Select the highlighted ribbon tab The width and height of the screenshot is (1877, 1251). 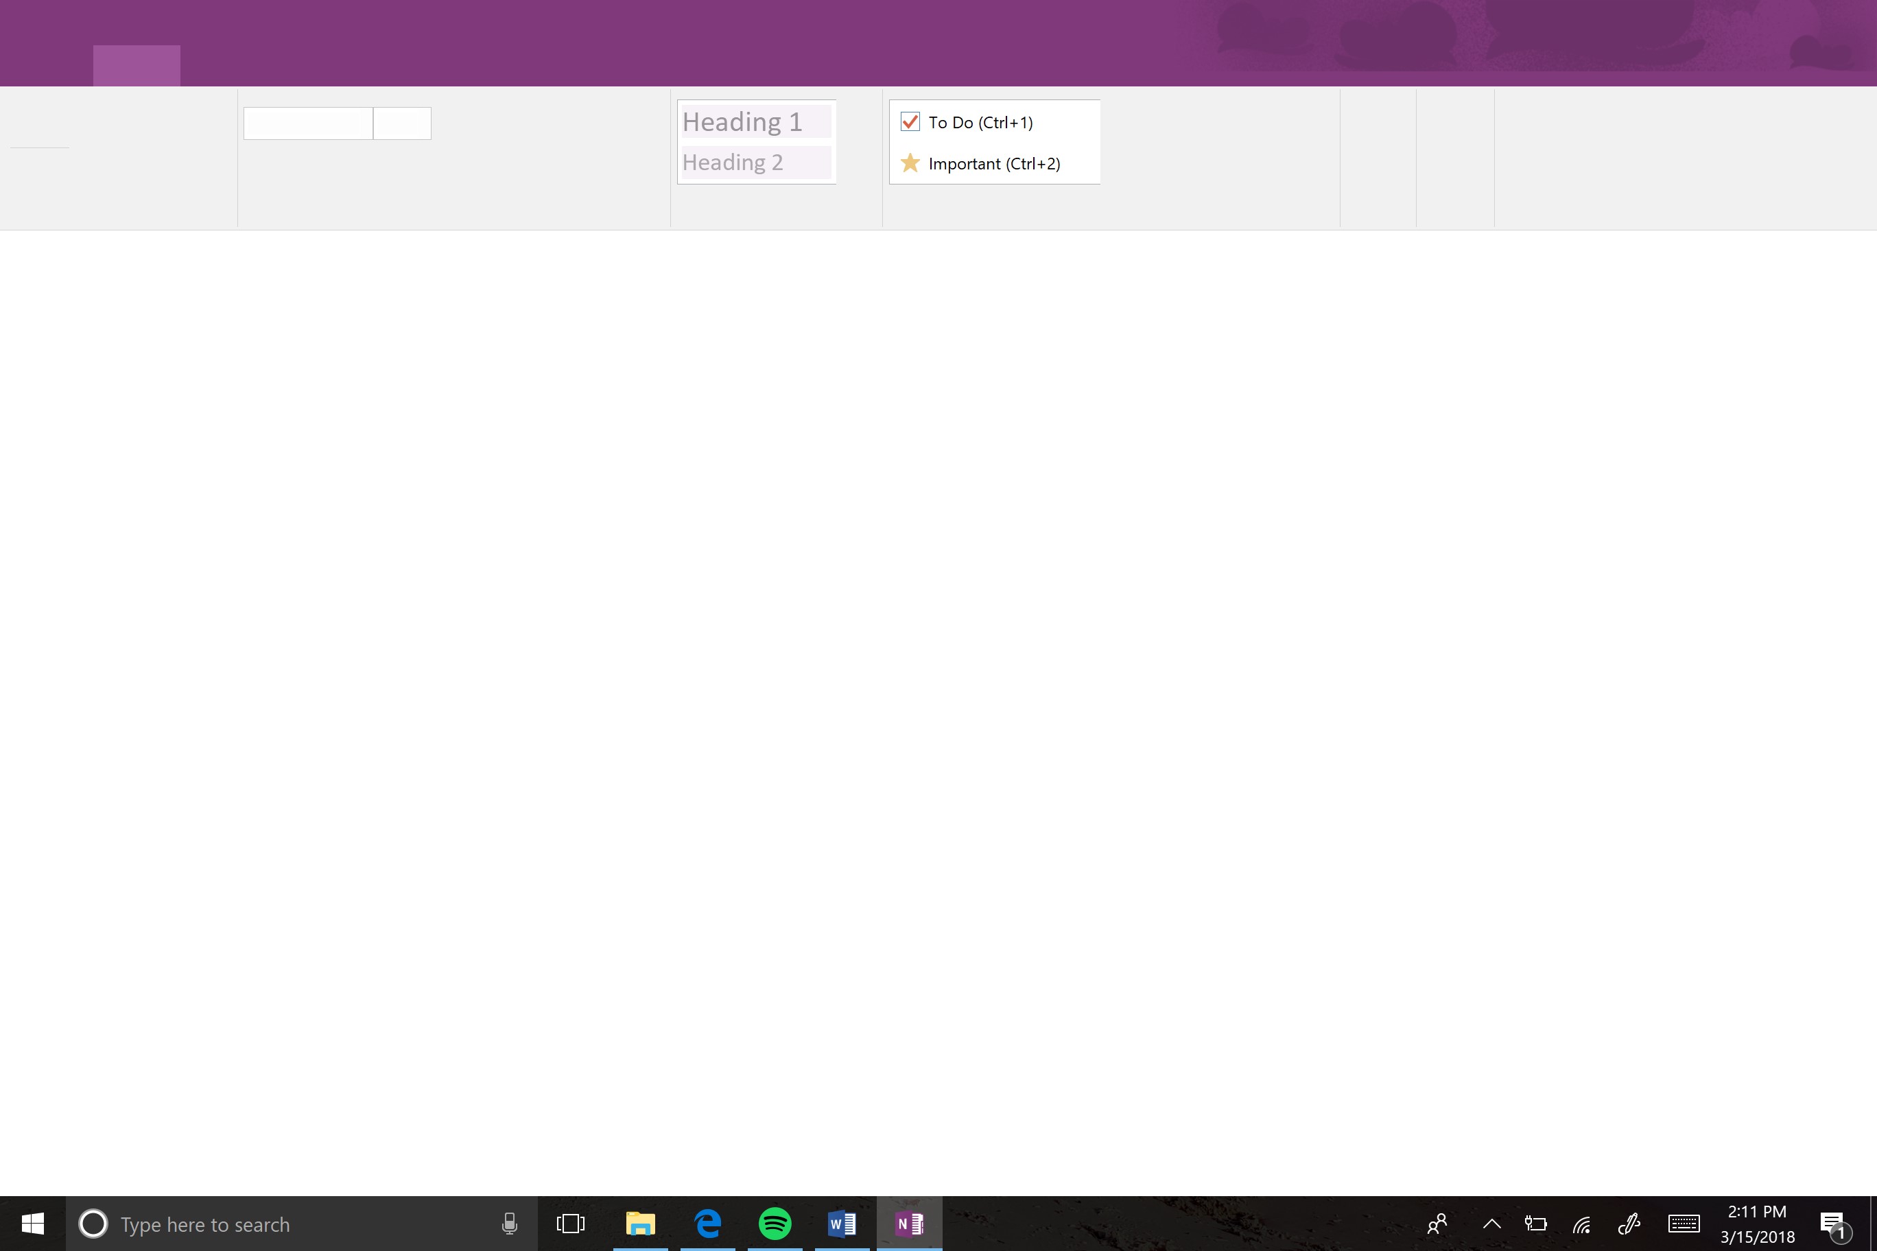(137, 65)
